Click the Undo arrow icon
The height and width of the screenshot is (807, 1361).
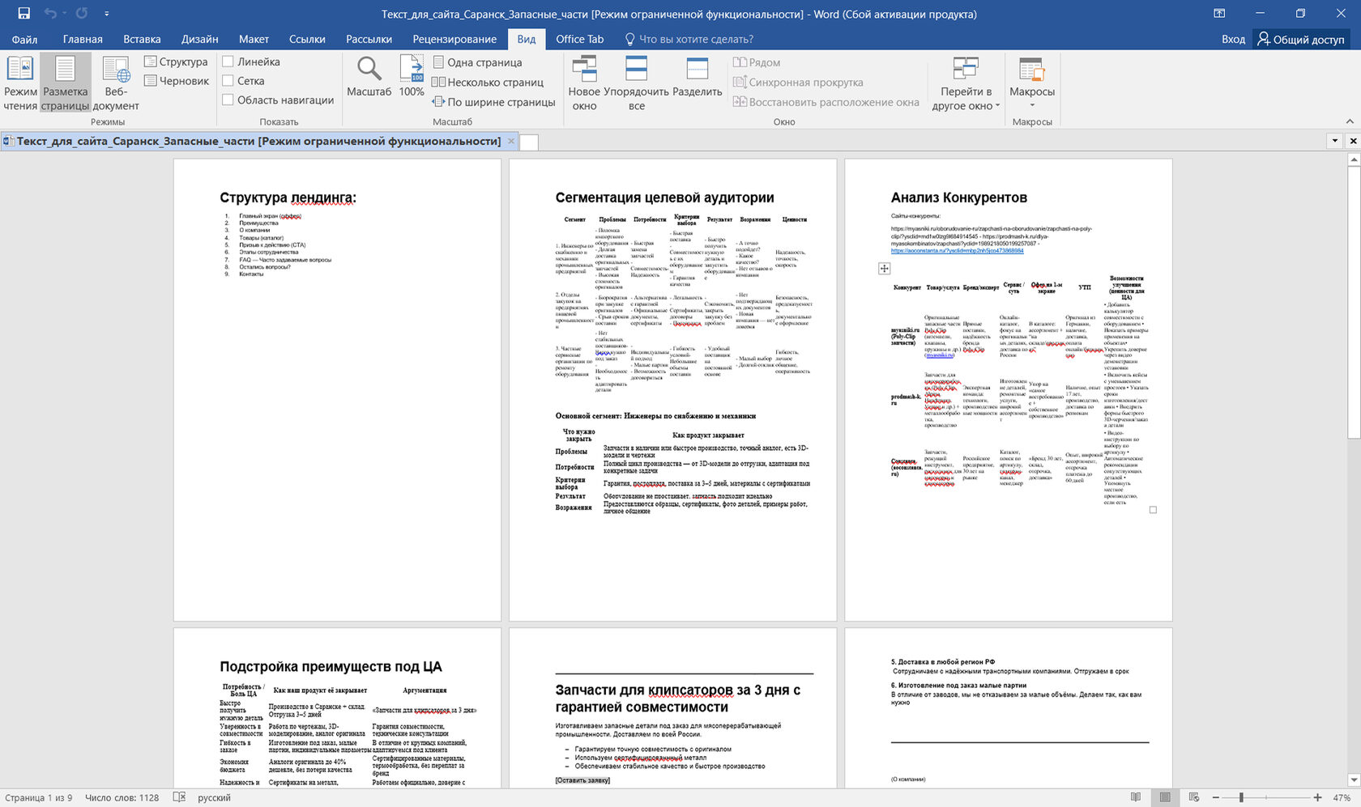50,13
